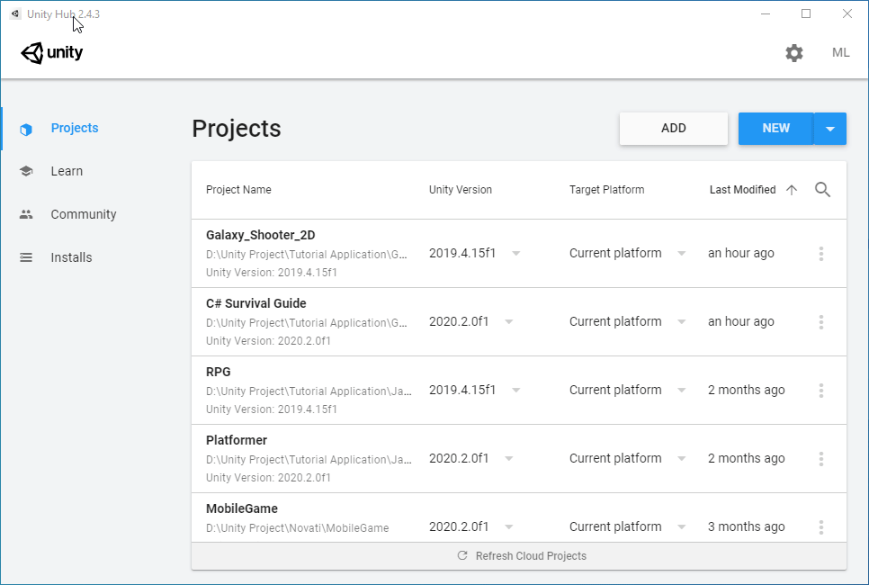This screenshot has width=869, height=585.
Task: Minimize the Unity Hub window
Action: (x=766, y=13)
